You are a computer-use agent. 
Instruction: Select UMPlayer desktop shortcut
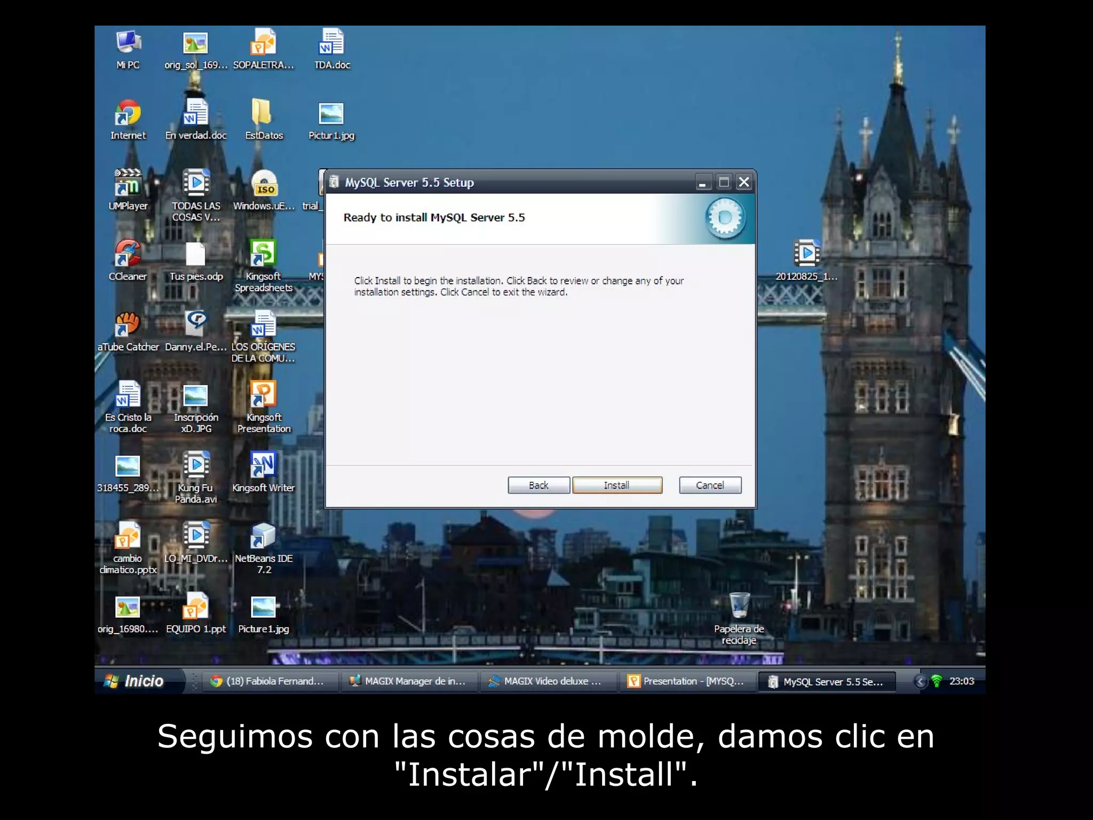coord(128,191)
